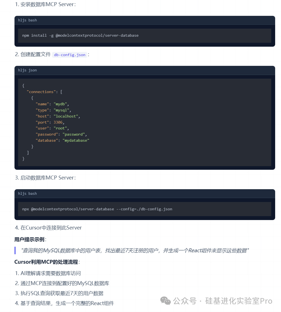Click the "root" user value
Screen dimensions: 281x312
pos(60,128)
